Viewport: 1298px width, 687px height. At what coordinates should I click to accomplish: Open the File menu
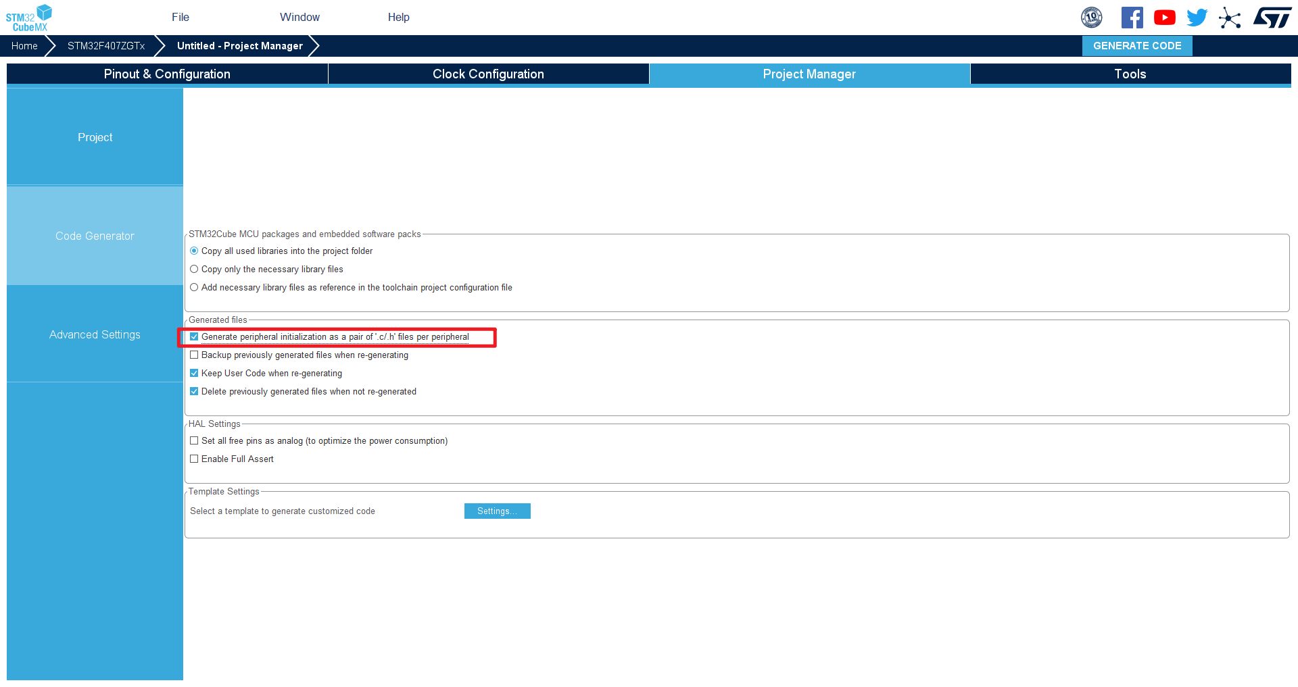pyautogui.click(x=181, y=18)
